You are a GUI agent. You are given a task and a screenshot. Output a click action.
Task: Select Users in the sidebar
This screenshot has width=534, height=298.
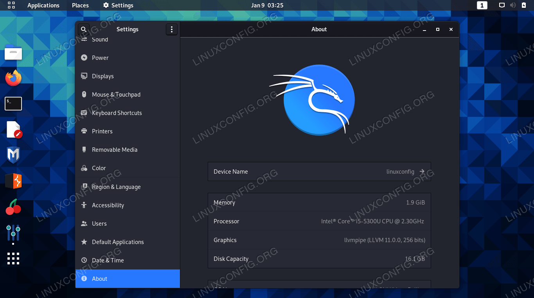pos(128,224)
